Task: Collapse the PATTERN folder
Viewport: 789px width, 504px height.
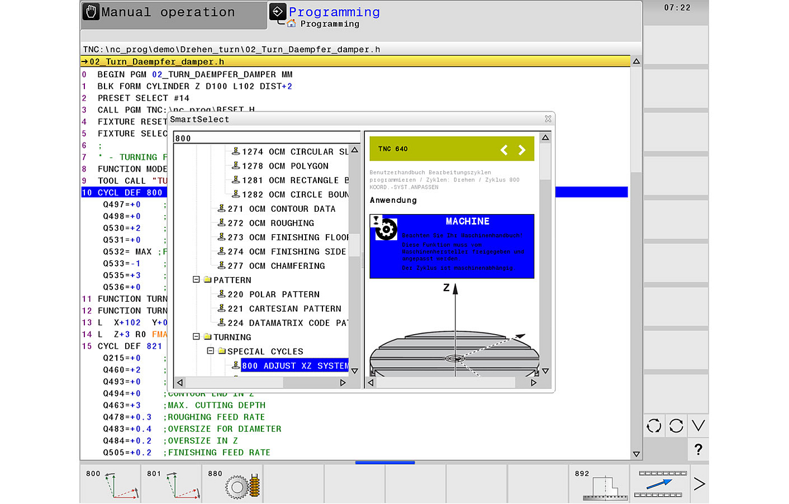Action: pos(196,280)
